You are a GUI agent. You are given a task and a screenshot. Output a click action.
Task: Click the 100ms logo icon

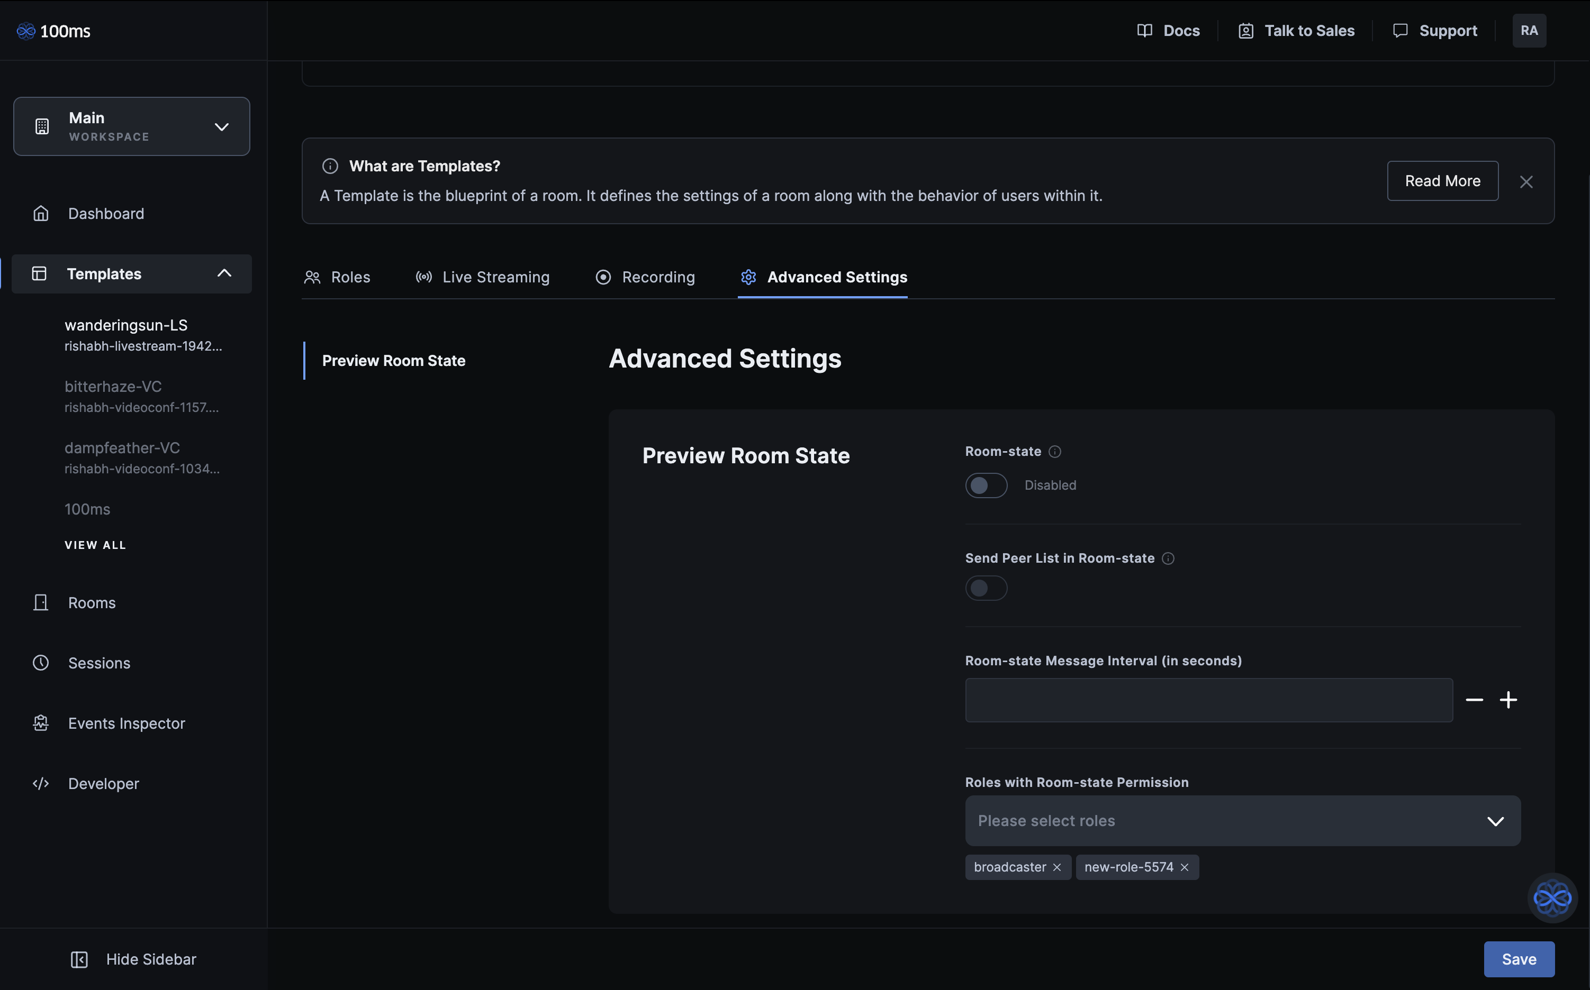26,31
